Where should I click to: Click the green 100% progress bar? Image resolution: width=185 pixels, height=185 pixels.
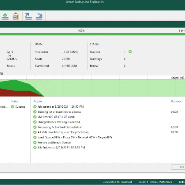pos(92,34)
